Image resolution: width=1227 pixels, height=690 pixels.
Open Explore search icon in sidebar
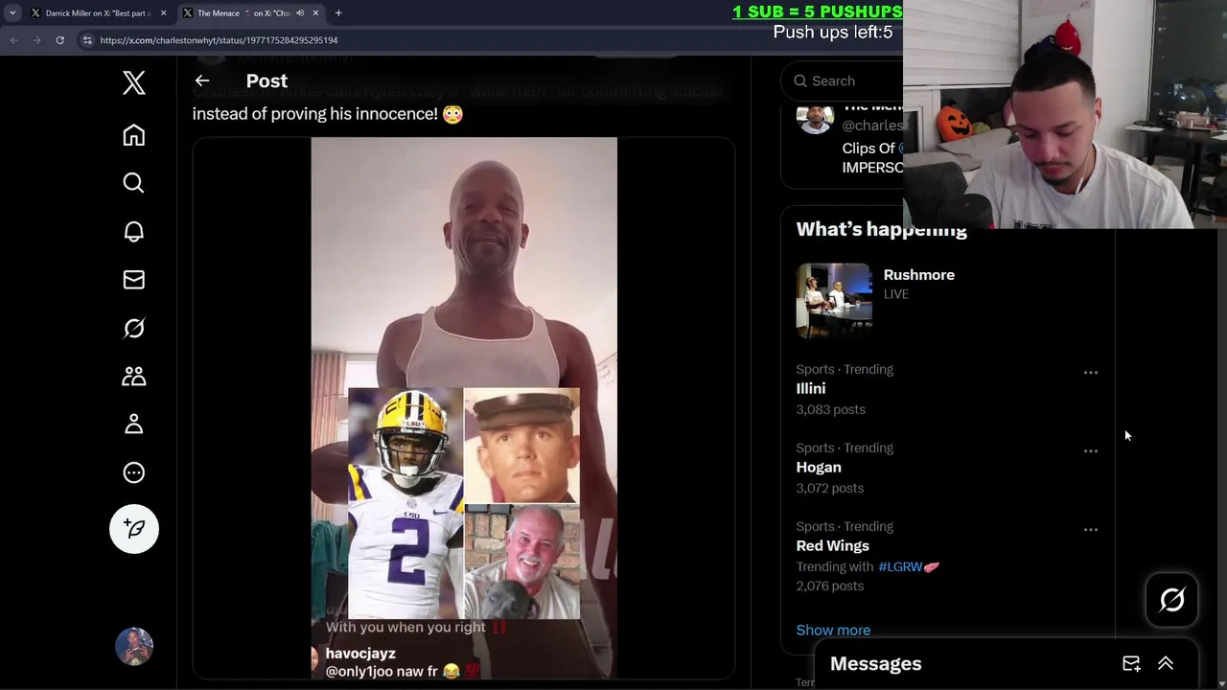tap(134, 183)
